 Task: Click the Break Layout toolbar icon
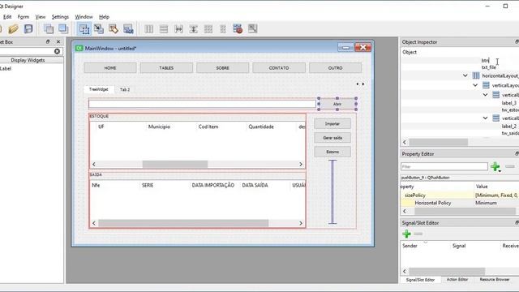pyautogui.click(x=238, y=29)
